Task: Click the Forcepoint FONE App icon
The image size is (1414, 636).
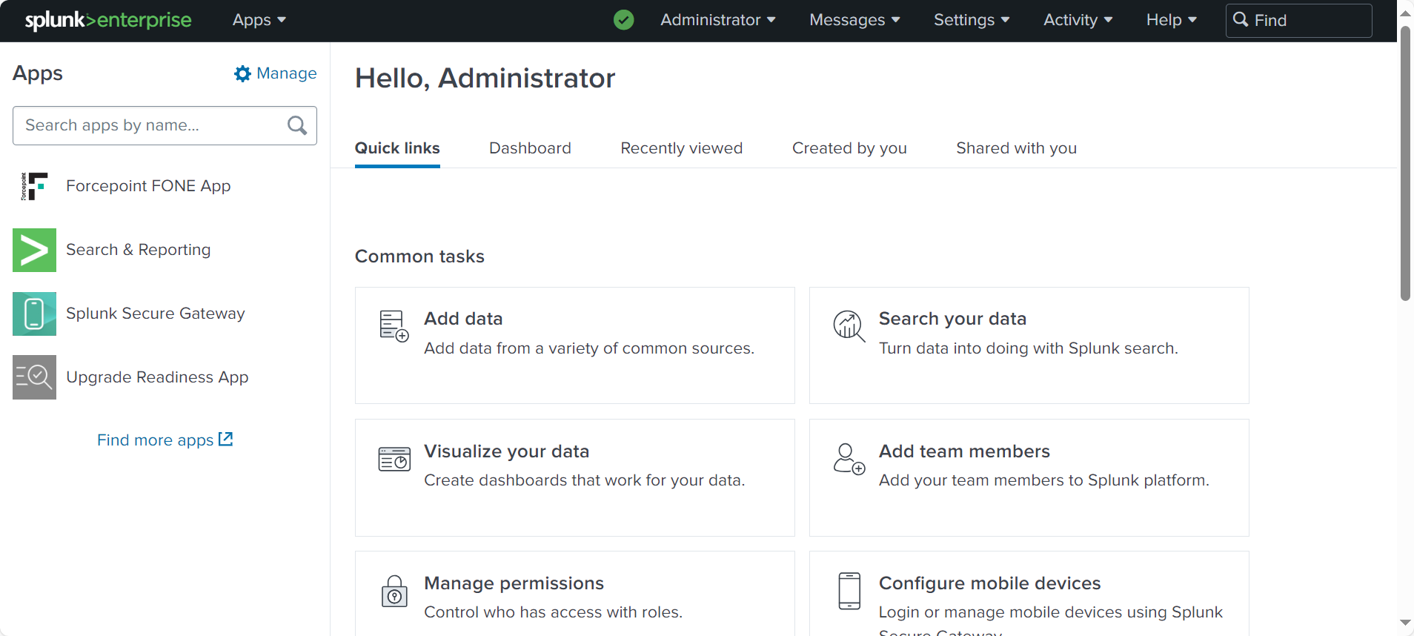Action: [x=34, y=186]
